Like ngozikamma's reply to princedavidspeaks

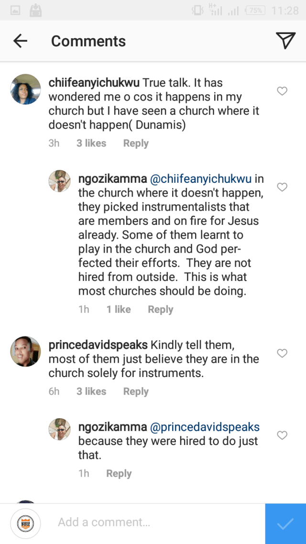pyautogui.click(x=282, y=435)
